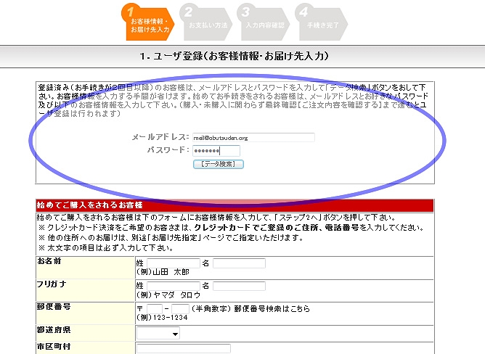Click the メールアドレス email input field
This screenshot has height=354, width=485.
click(x=253, y=137)
